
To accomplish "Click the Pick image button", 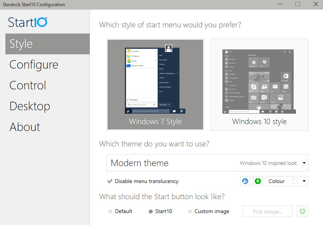I will 267,212.
